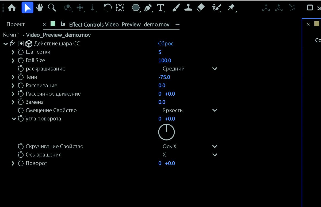321x207 pixels.
Task: Toggle the Snapping checkbox in the toolbar
Action: (x=310, y=7)
